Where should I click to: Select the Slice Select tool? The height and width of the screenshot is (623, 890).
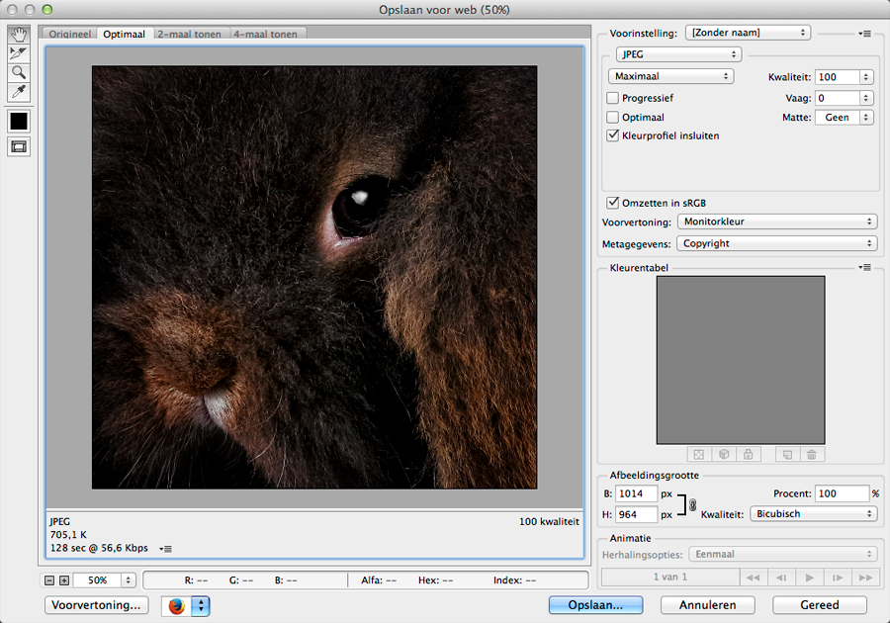click(19, 52)
